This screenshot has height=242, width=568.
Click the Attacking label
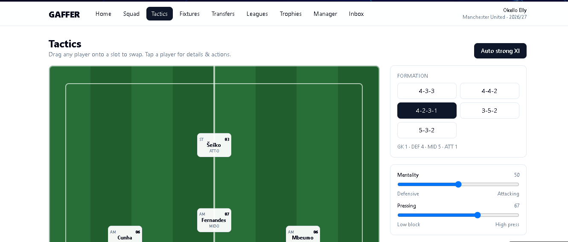coord(508,194)
